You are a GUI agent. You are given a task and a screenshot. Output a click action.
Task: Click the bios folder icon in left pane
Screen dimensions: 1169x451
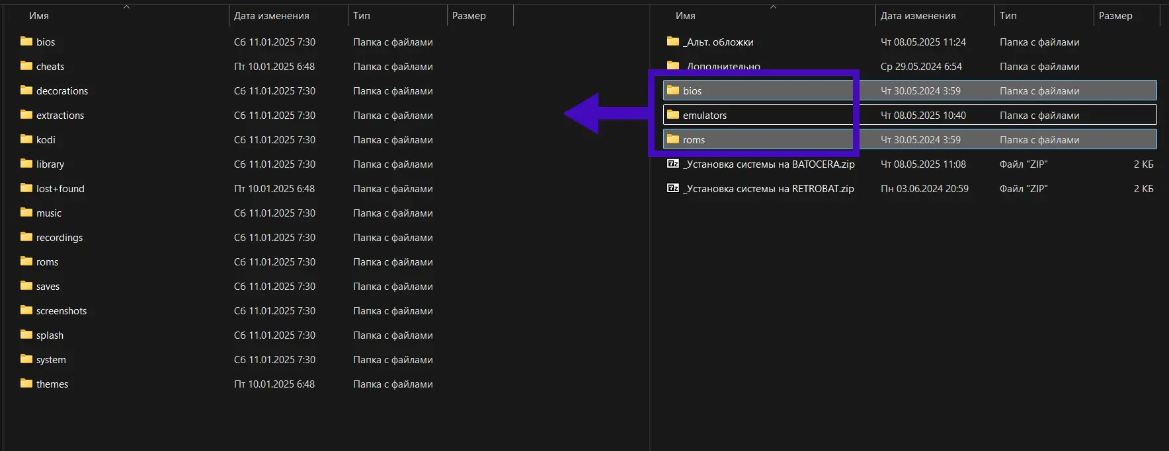[26, 42]
